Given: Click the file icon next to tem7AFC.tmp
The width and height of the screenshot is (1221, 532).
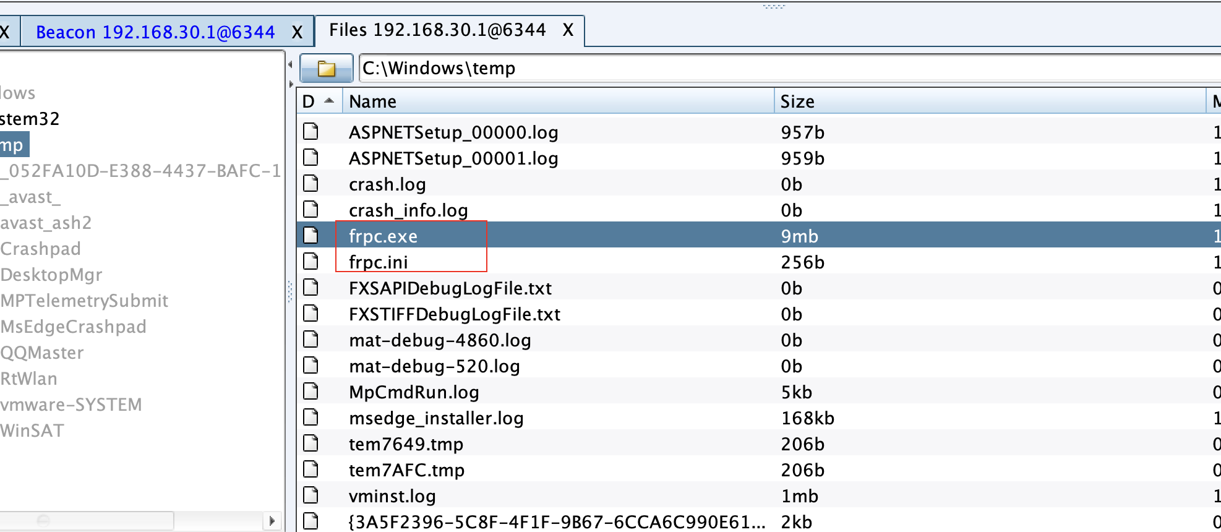Looking at the screenshot, I should click(311, 470).
